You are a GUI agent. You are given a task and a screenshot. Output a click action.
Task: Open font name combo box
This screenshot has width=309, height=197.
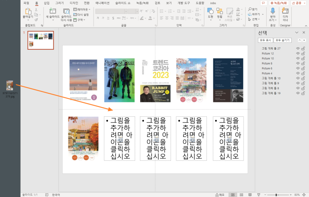pyautogui.click(x=111, y=11)
